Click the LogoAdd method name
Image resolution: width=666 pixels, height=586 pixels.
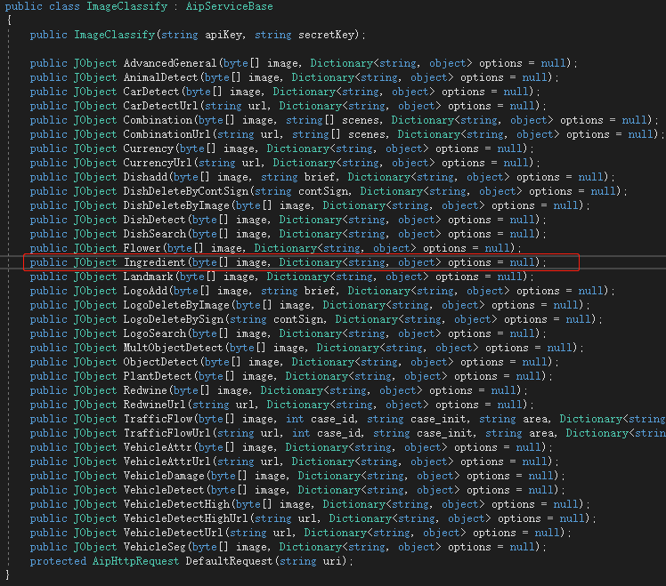pyautogui.click(x=145, y=291)
